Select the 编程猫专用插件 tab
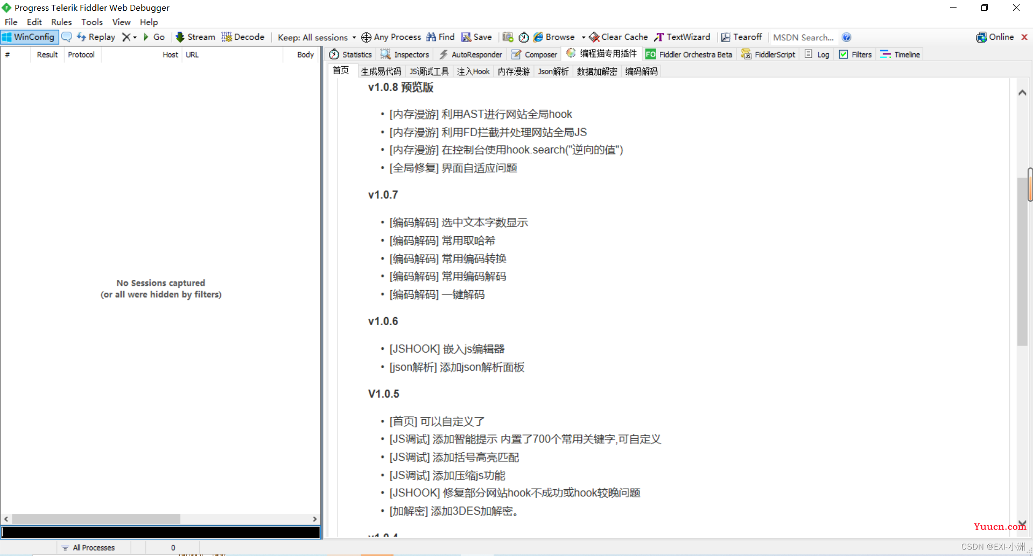The width and height of the screenshot is (1033, 556). click(602, 54)
